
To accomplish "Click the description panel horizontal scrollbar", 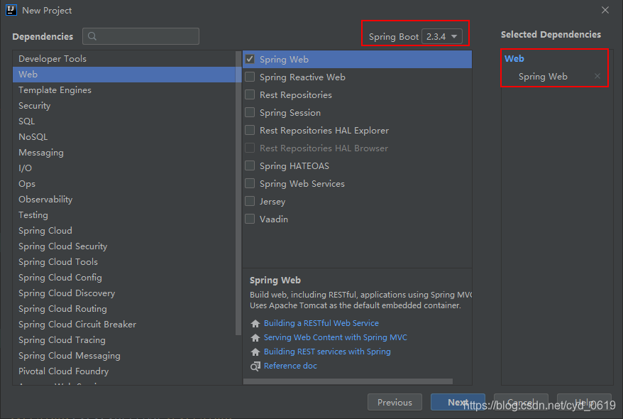I will coord(348,381).
